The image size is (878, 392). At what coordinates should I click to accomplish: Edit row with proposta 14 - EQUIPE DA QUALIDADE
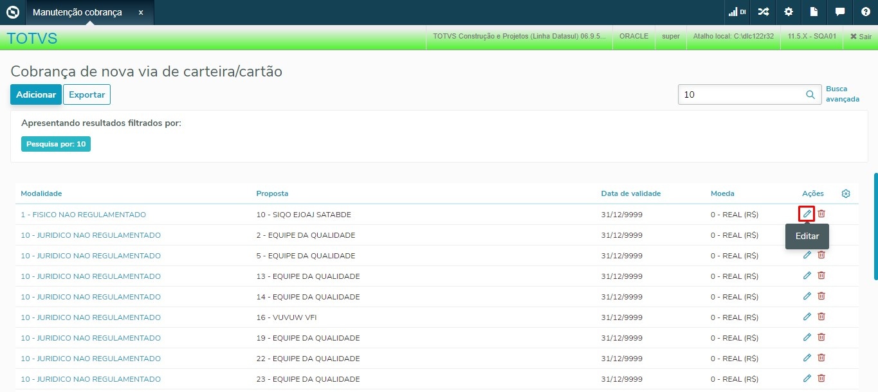pos(807,296)
